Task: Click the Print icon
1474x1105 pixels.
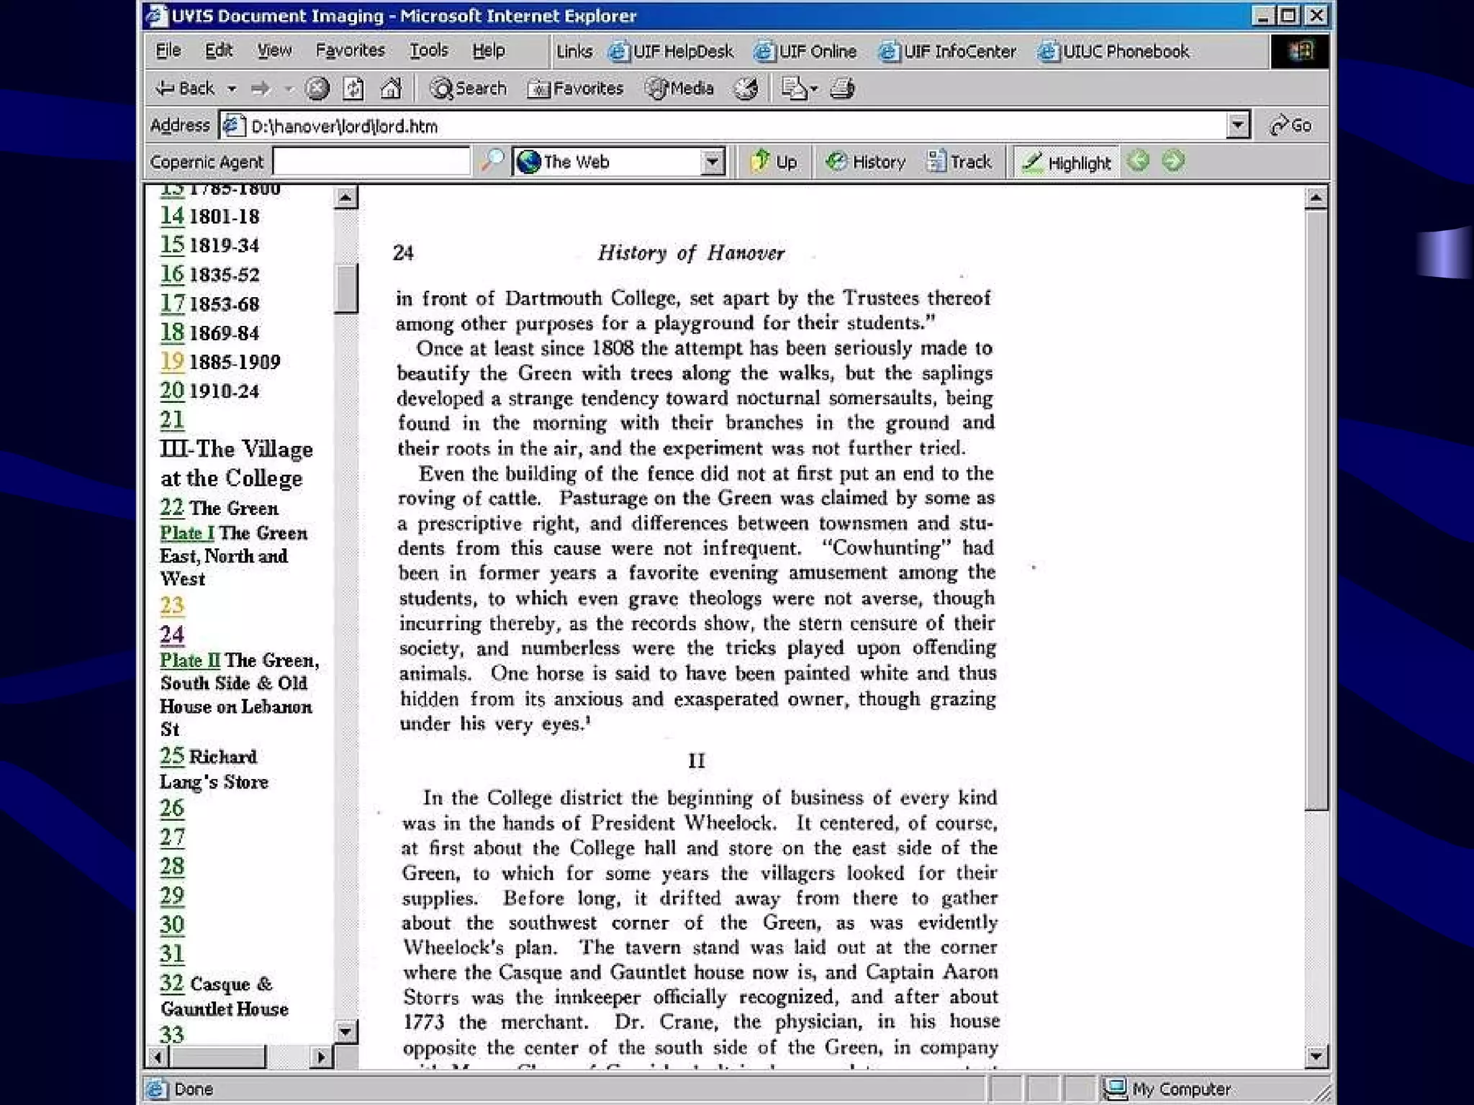Action: point(843,88)
